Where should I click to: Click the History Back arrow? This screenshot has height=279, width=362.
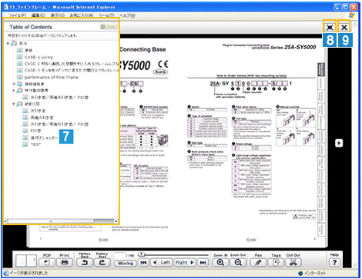point(85,263)
